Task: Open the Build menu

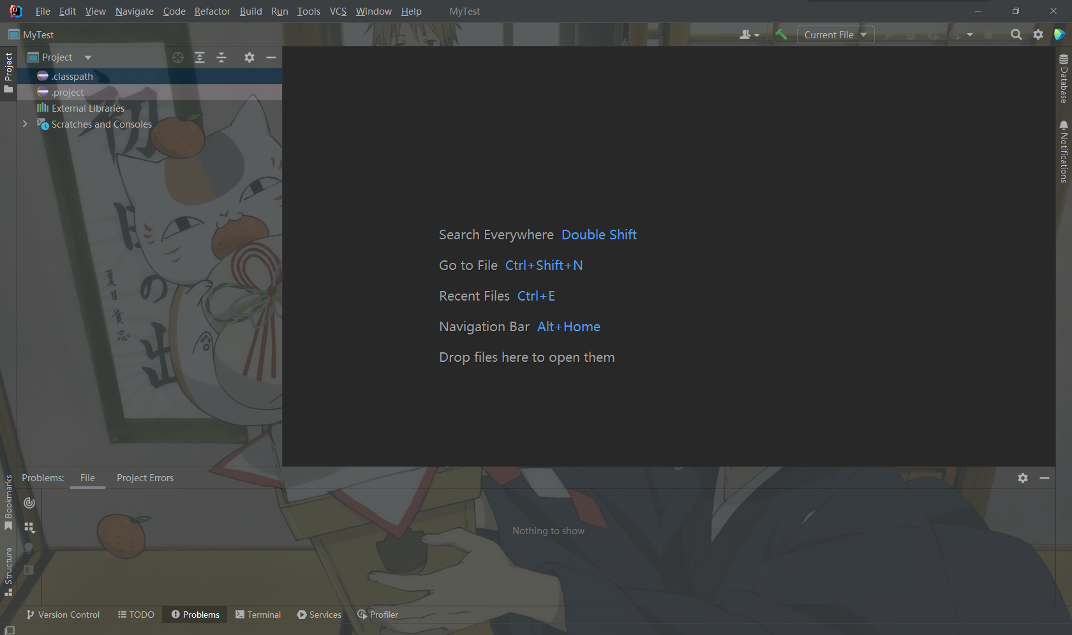Action: coord(251,11)
